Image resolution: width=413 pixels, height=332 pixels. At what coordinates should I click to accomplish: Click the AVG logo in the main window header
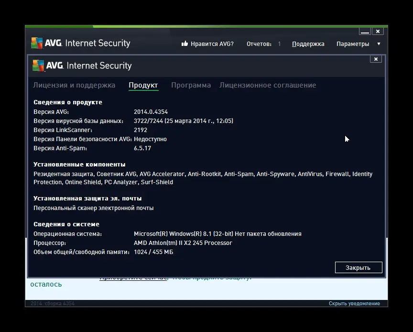[x=81, y=43]
